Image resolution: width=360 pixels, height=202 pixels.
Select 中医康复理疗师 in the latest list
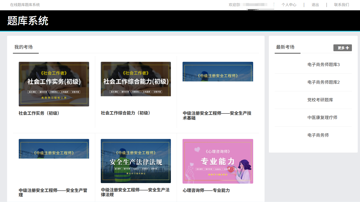click(x=322, y=118)
